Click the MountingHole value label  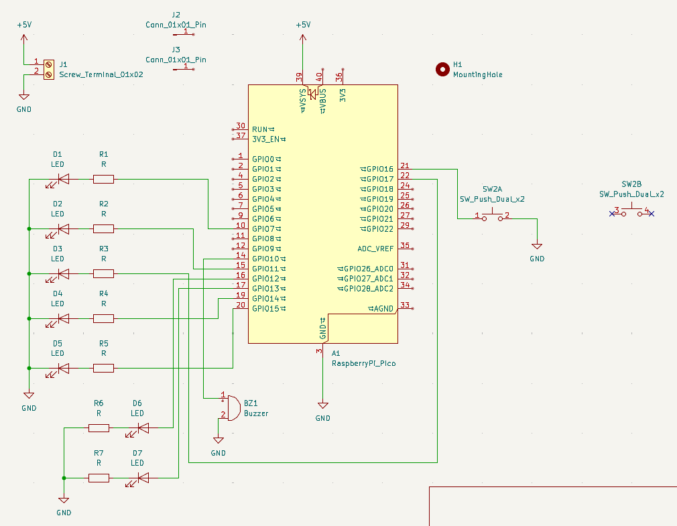pyautogui.click(x=477, y=74)
